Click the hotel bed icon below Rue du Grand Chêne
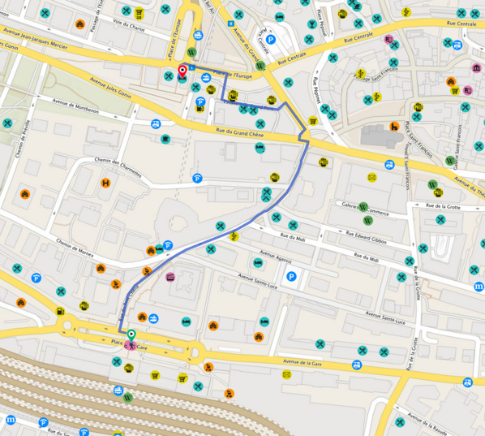The image size is (485, 436). pyautogui.click(x=260, y=148)
